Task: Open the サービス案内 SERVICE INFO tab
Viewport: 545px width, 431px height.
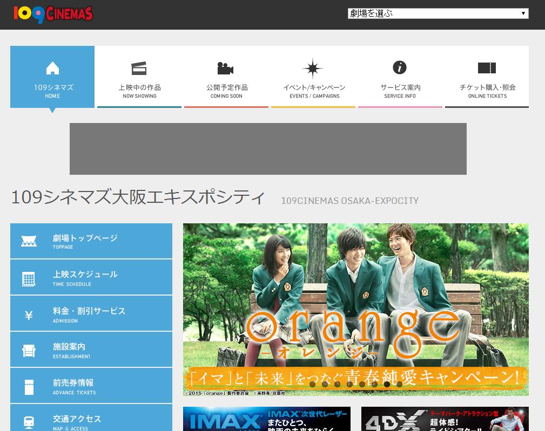Action: coord(400,77)
